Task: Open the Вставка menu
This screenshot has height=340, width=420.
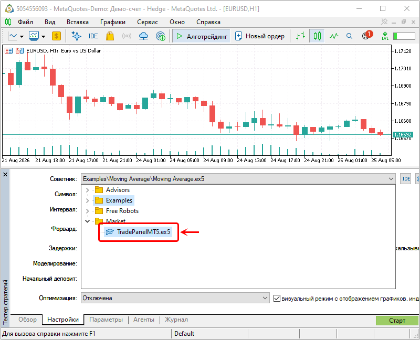Action: [x=78, y=22]
